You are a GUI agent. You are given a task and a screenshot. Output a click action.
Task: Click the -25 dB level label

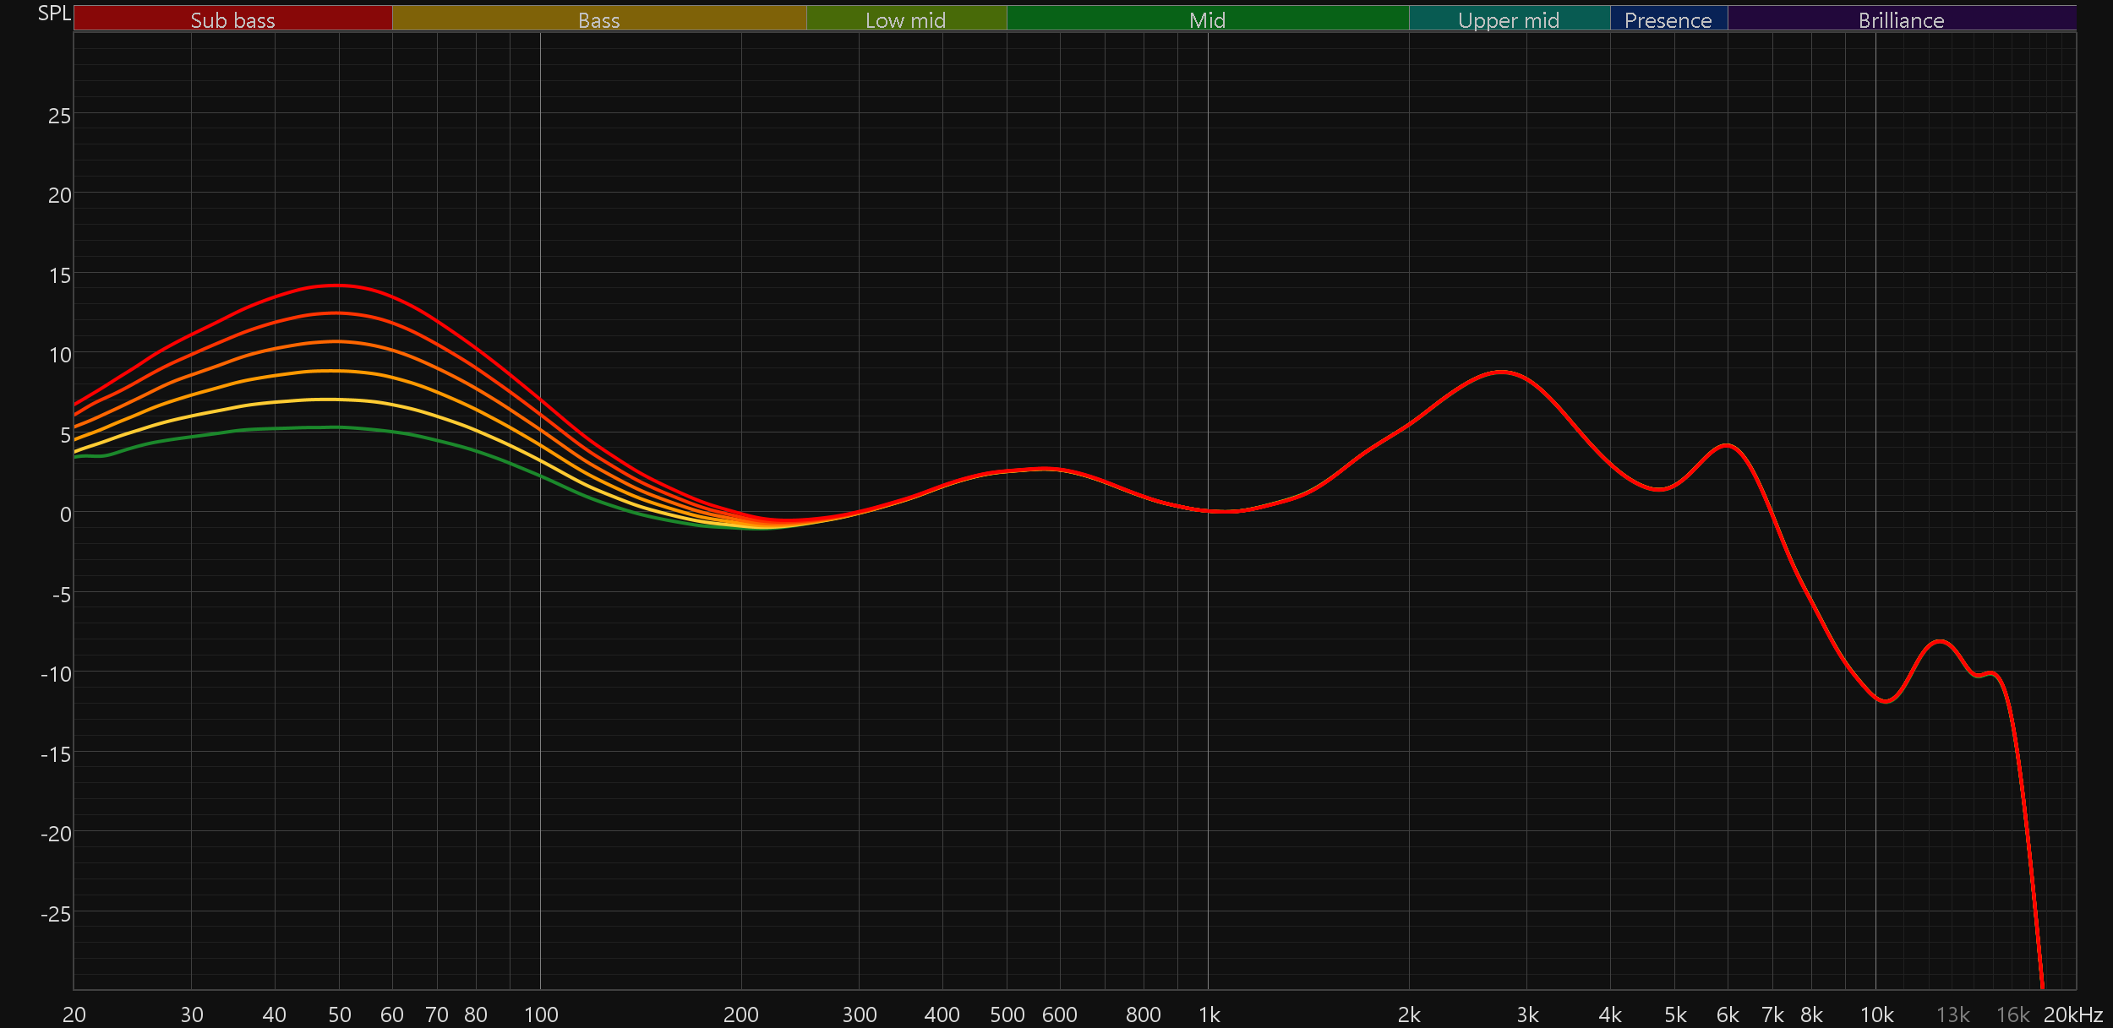tap(56, 913)
